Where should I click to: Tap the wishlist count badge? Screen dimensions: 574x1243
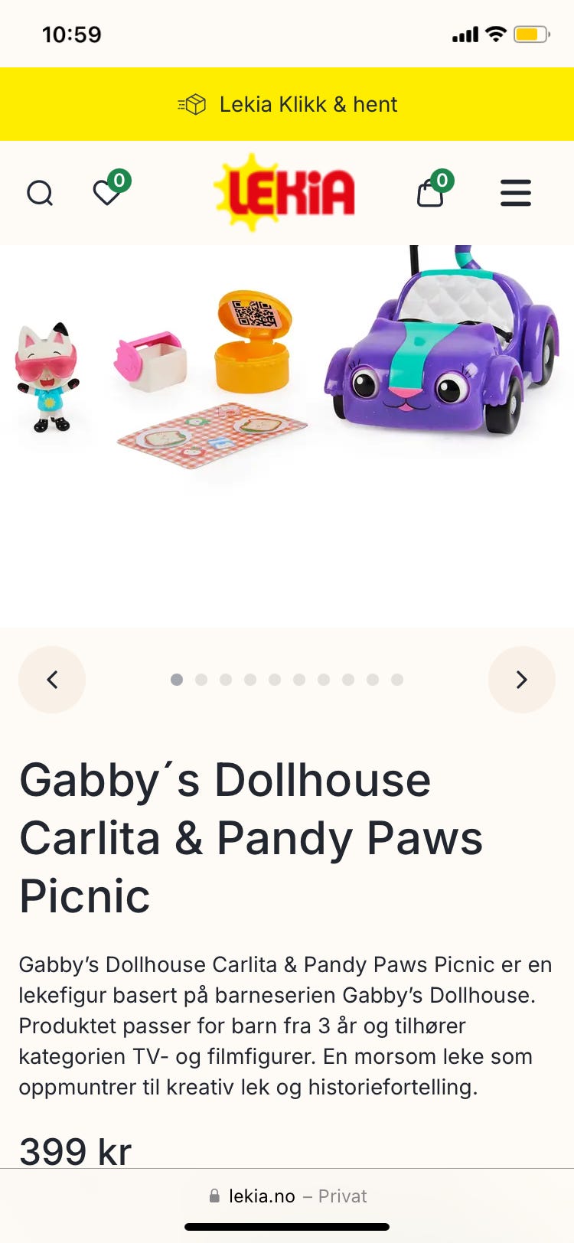pos(119,181)
